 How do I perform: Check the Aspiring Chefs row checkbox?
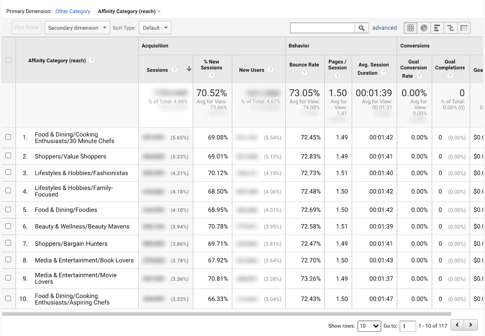coord(8,298)
